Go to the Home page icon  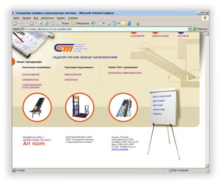click(53, 23)
